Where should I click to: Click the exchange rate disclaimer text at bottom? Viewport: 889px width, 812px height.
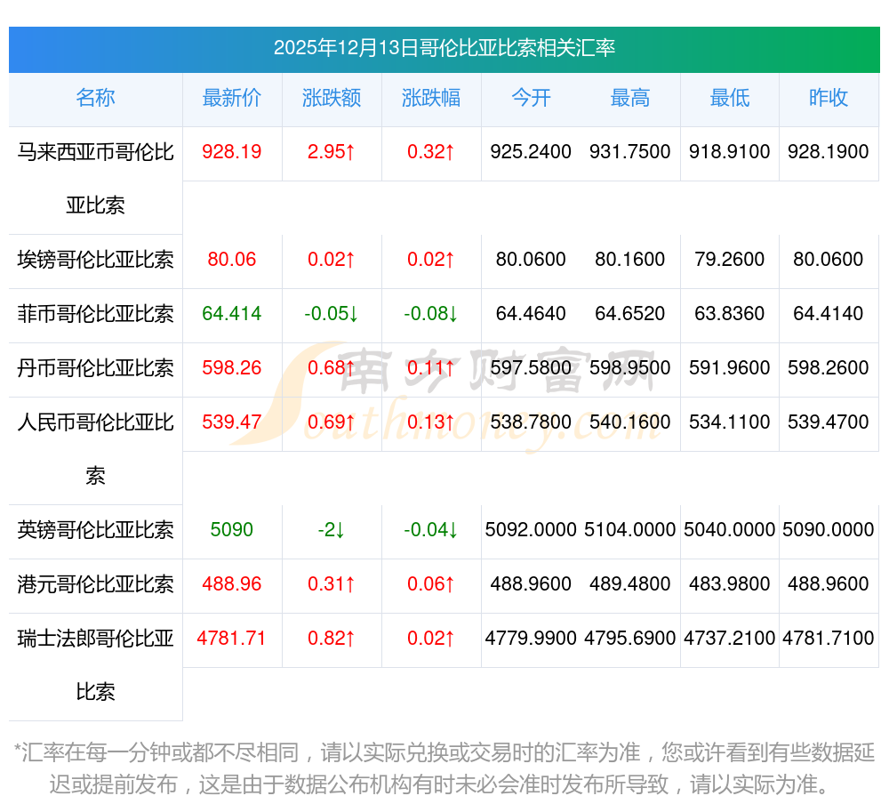444,768
